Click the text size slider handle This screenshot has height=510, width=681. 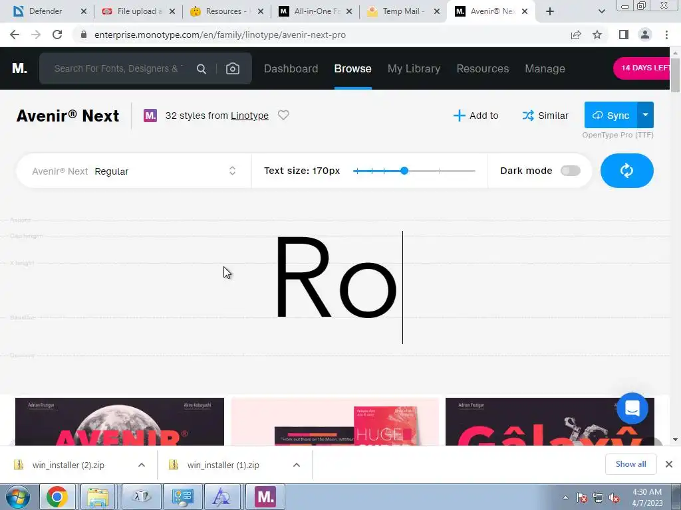404,171
